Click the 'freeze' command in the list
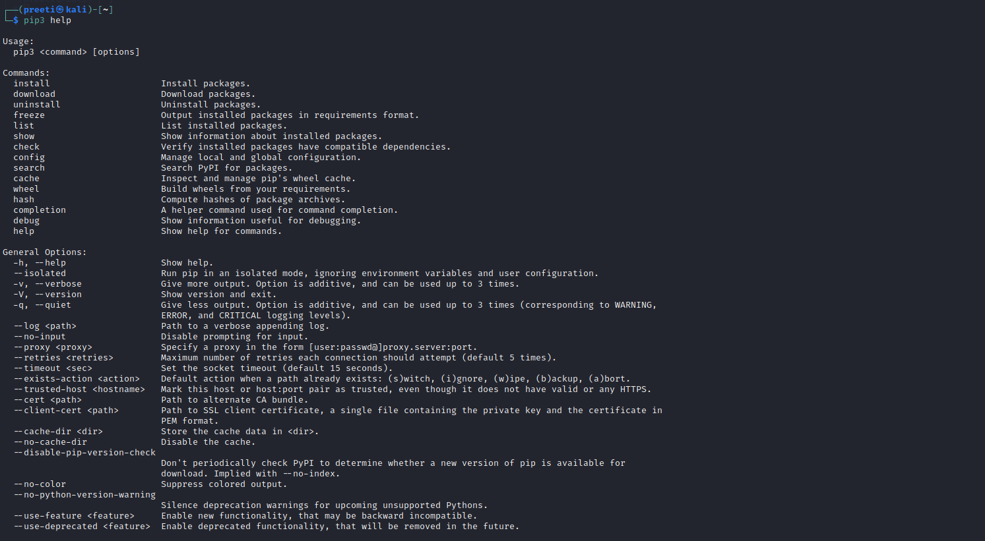This screenshot has height=541, width=985. coord(29,115)
